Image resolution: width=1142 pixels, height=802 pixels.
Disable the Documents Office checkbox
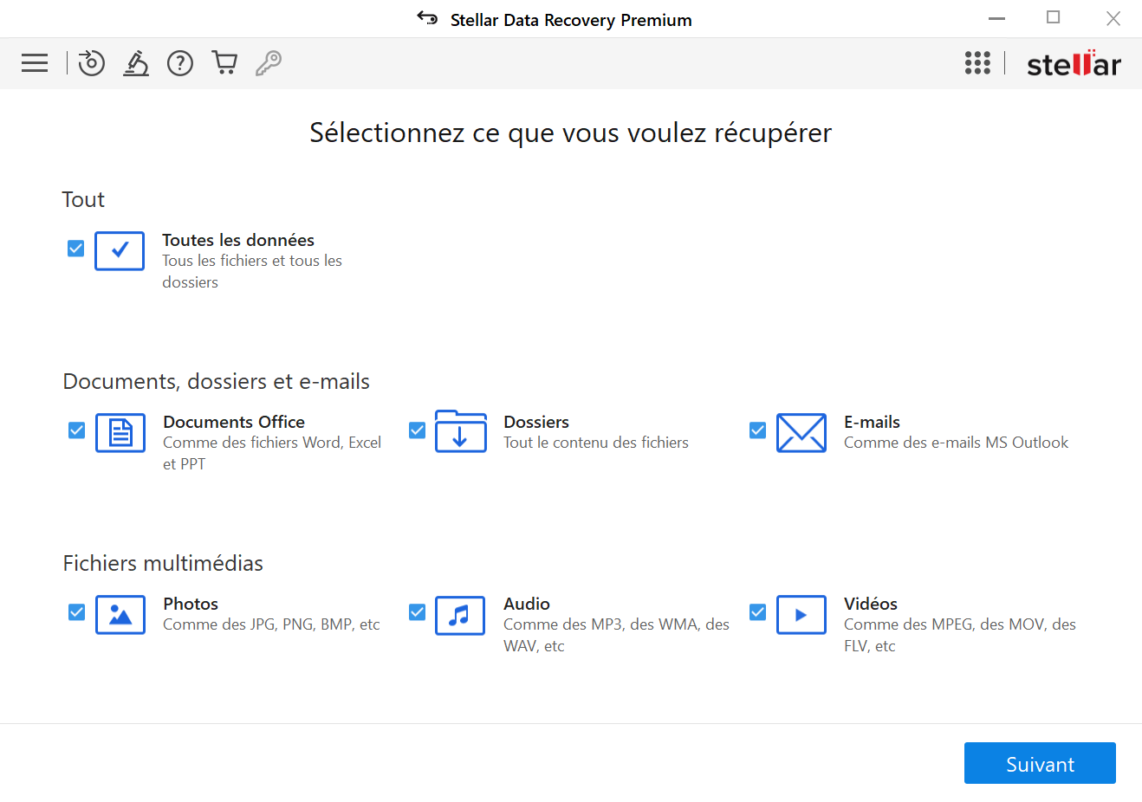coord(75,430)
